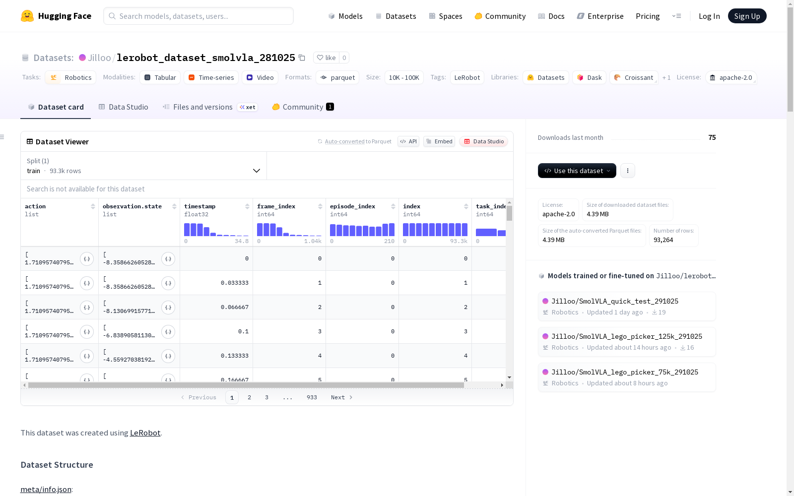Filter by the Robotics task tag
Screen dimensions: 794x496
coord(70,77)
